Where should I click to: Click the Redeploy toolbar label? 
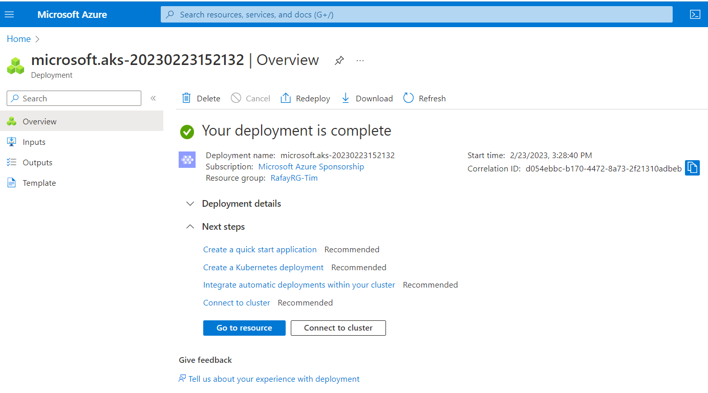[313, 98]
